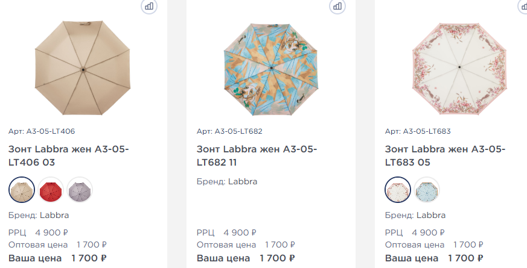Click article number A3-05-LT406
527x268 pixels.
(x=42, y=131)
